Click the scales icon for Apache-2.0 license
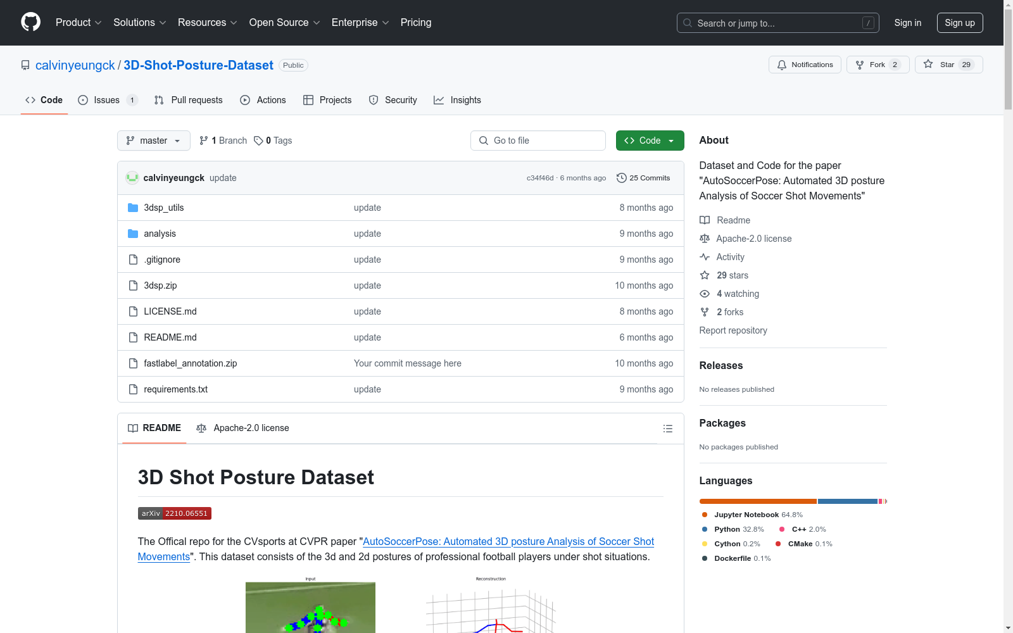Image resolution: width=1013 pixels, height=633 pixels. pos(705,239)
